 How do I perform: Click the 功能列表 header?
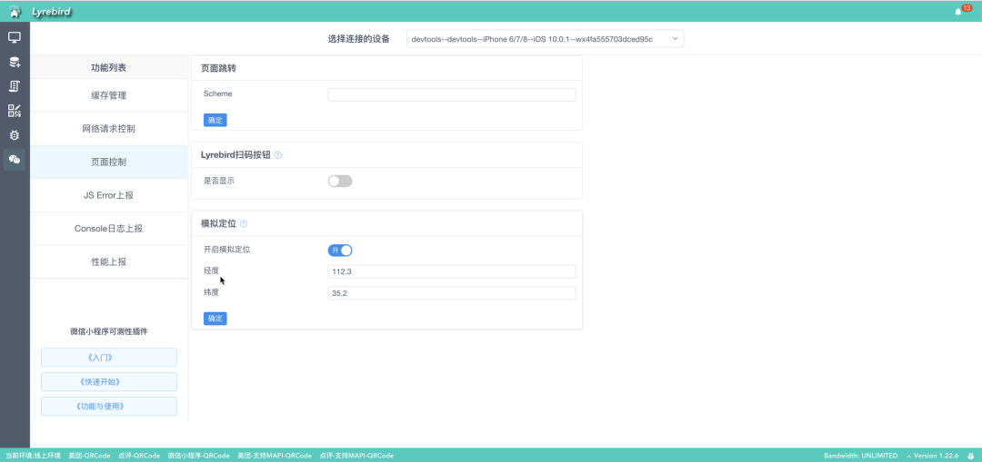109,67
